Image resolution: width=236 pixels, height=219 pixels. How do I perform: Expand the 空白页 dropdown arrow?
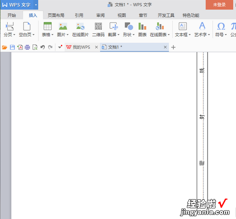pos(33,35)
